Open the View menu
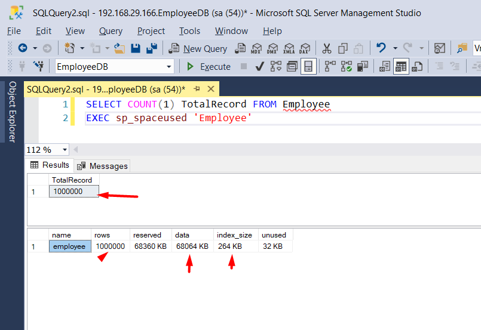The width and height of the screenshot is (481, 330). coord(75,31)
